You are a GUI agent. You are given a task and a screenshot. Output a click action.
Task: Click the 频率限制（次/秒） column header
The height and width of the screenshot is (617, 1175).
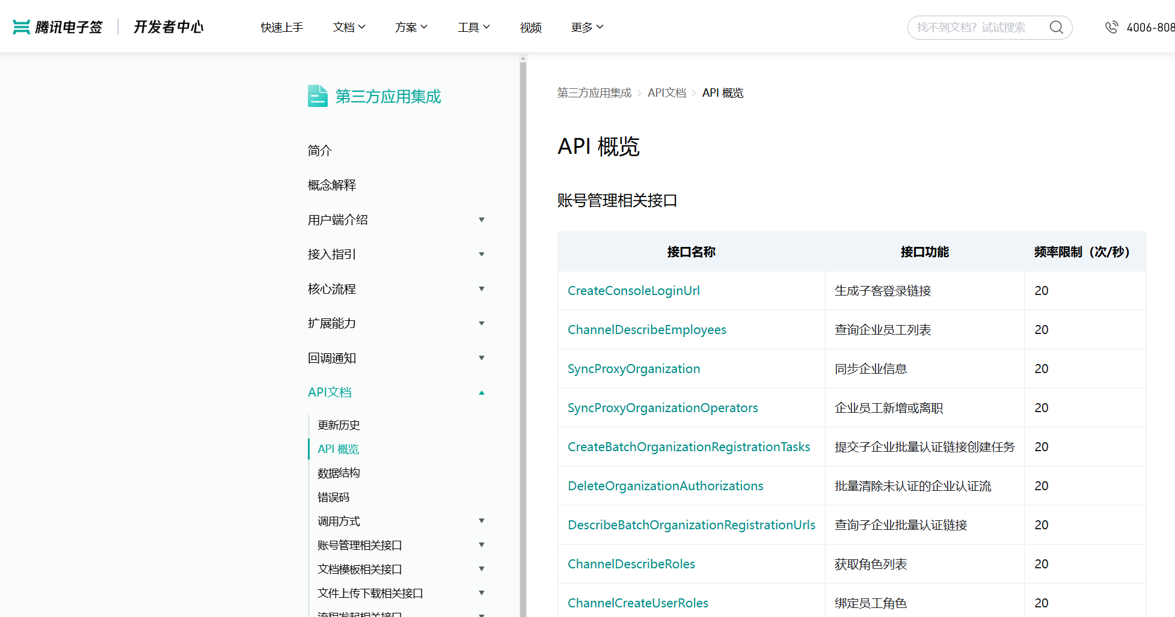click(1085, 252)
